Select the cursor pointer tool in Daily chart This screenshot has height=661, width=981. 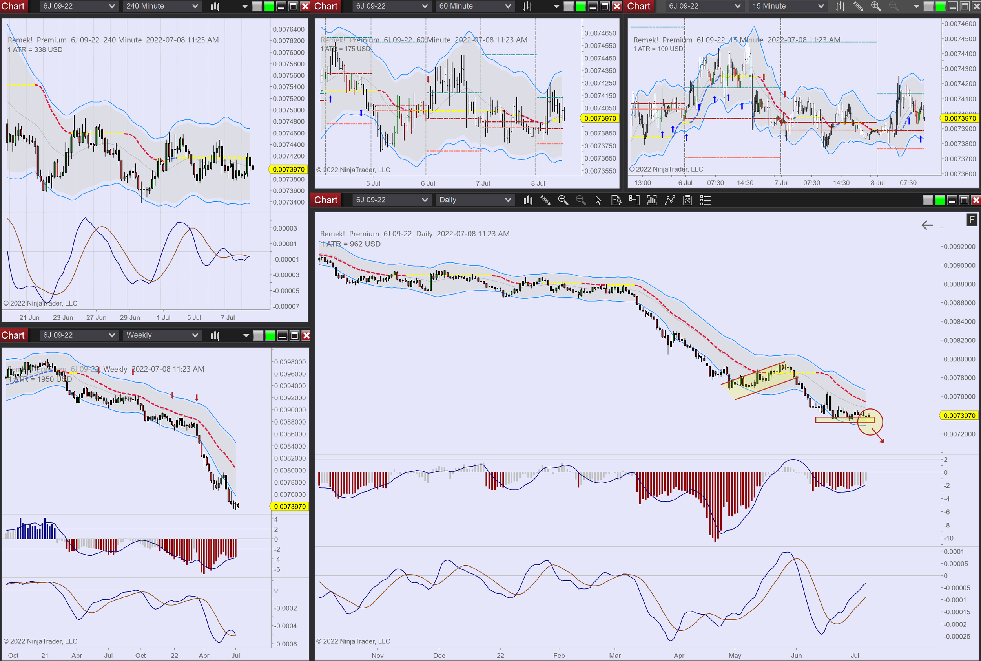tap(598, 200)
